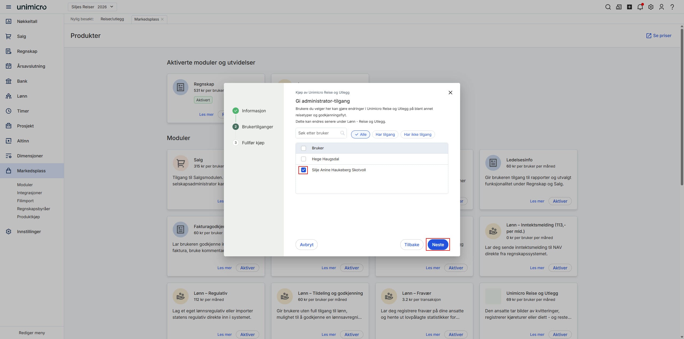684x339 pixels.
Task: Click the Avbryt button in dialog
Action: click(x=306, y=245)
